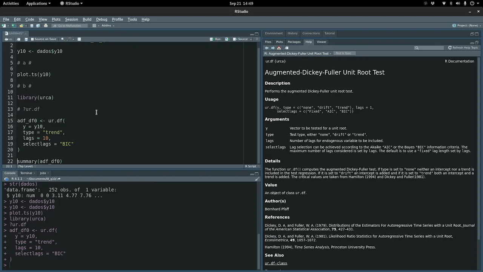This screenshot has width=483, height=272.
Task: Open the Code menu
Action: click(x=29, y=19)
